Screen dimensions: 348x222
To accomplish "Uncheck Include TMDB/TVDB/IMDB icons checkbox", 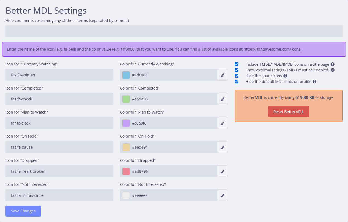I will pyautogui.click(x=236, y=64).
